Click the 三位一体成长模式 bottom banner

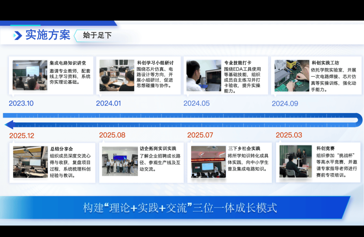pyautogui.click(x=180, y=208)
